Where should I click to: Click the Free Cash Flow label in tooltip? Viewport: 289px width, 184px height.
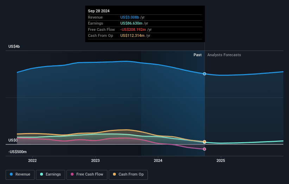[x=101, y=29]
